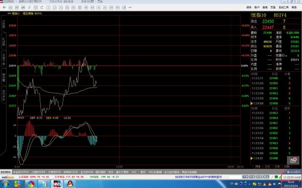Open the 帮助 menu

294,8
